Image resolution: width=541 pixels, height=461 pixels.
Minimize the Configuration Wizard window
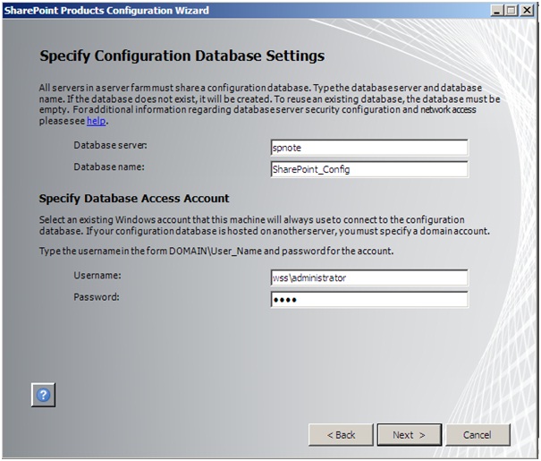(497, 11)
